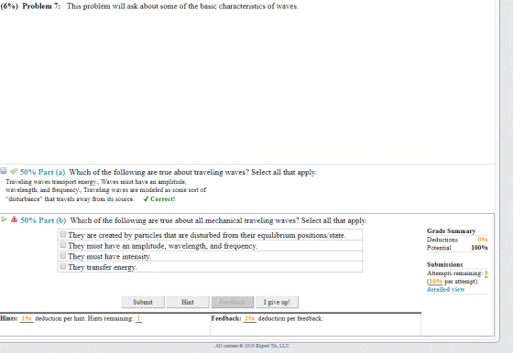Open the detailed view link
Screen dimensions: 513x353
(445, 289)
